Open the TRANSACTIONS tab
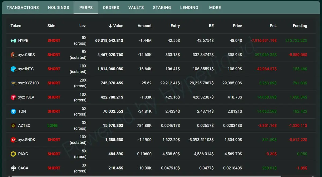 click(x=23, y=8)
